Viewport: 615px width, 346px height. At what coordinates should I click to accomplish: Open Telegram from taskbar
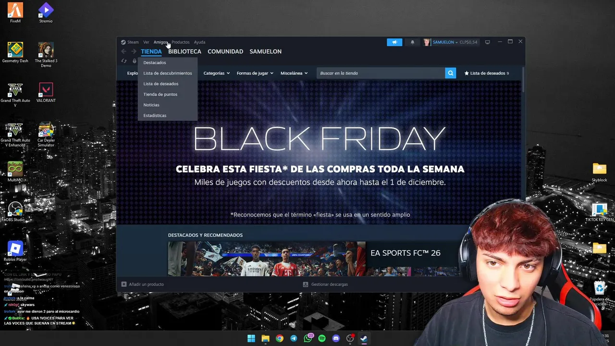pyautogui.click(x=294, y=338)
